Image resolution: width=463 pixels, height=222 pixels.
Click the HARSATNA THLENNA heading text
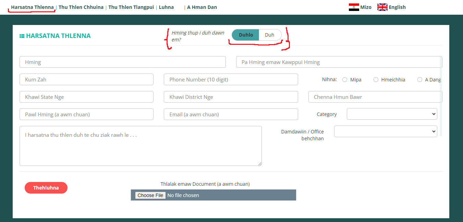(58, 36)
